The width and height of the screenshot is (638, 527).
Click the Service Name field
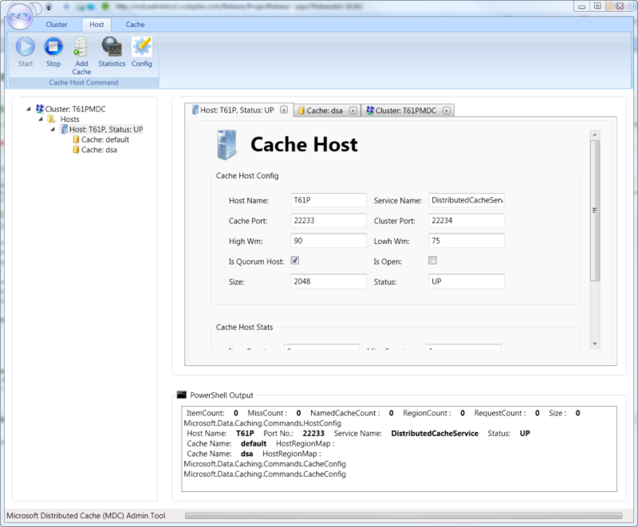tap(467, 200)
